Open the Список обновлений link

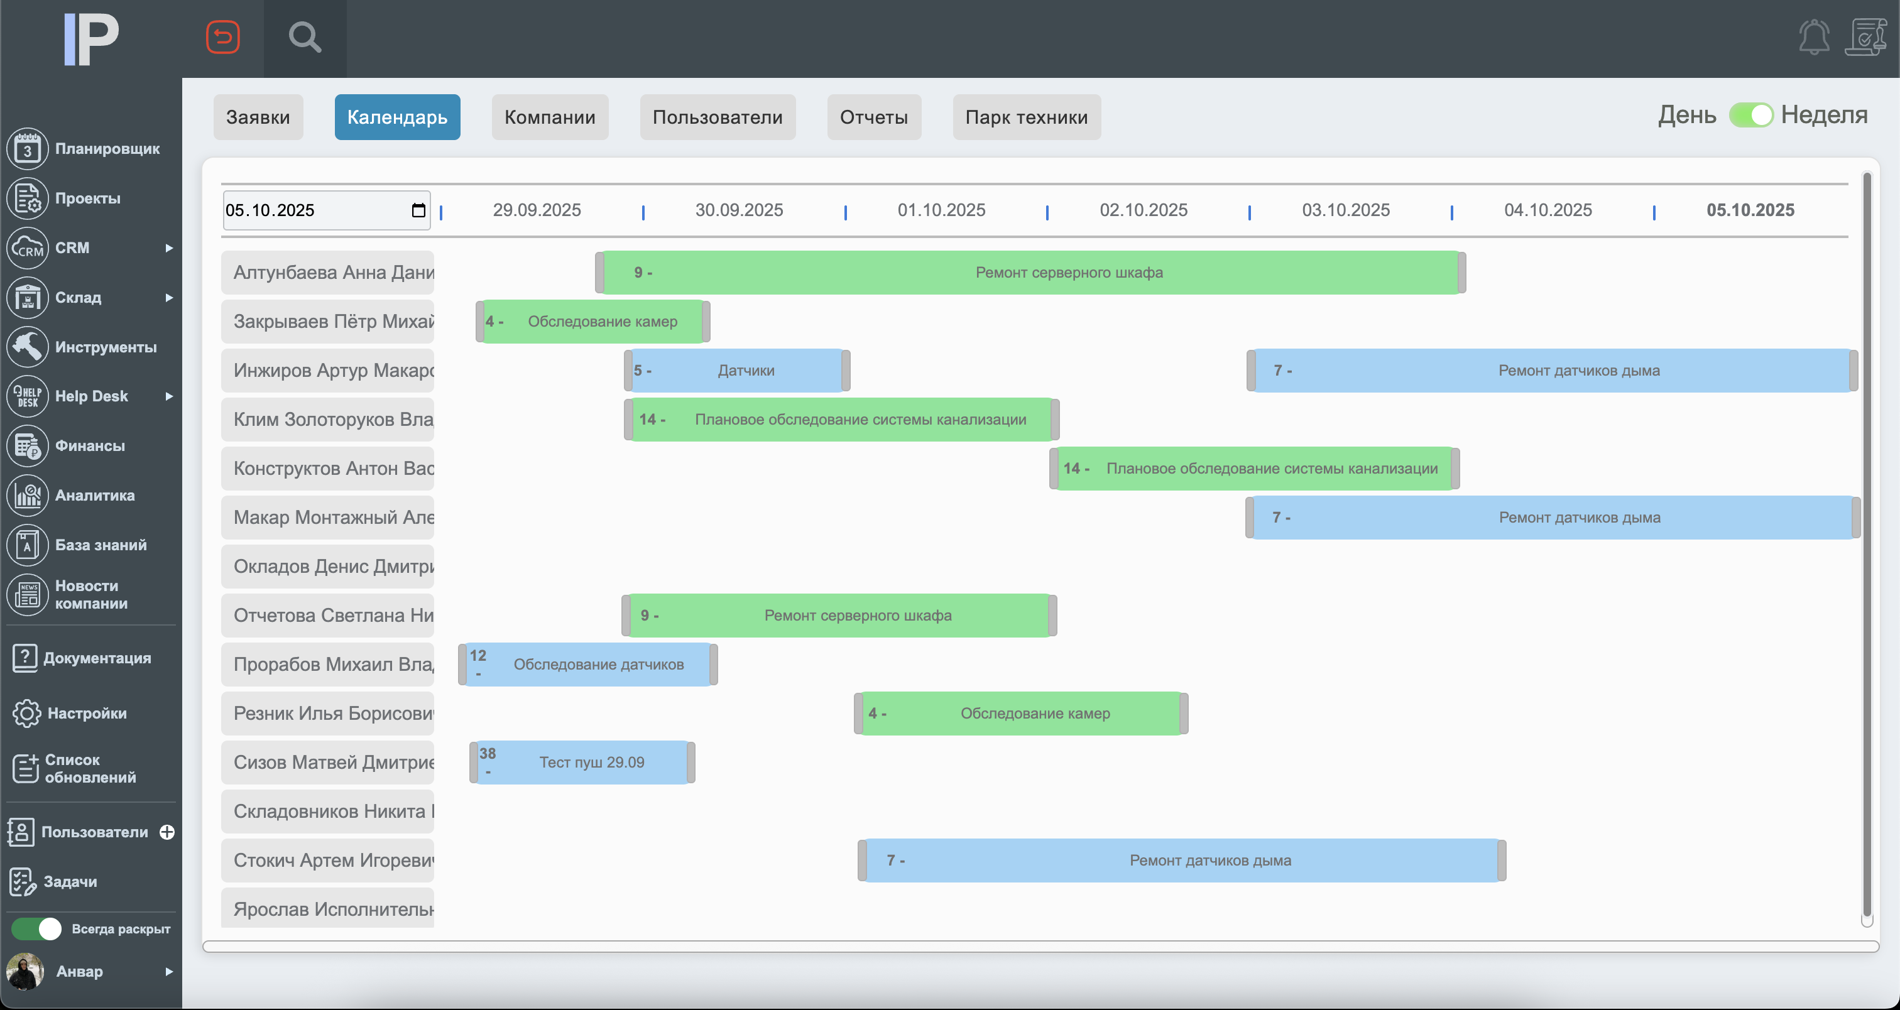90,768
